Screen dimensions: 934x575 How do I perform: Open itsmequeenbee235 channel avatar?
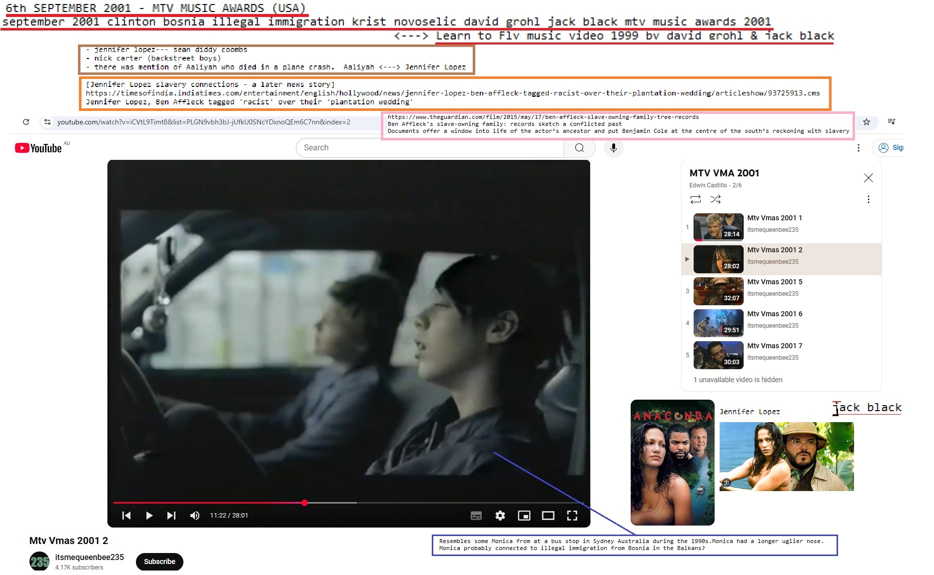tap(39, 562)
